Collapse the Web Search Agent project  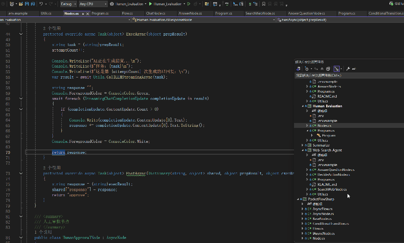pyautogui.click(x=303, y=150)
